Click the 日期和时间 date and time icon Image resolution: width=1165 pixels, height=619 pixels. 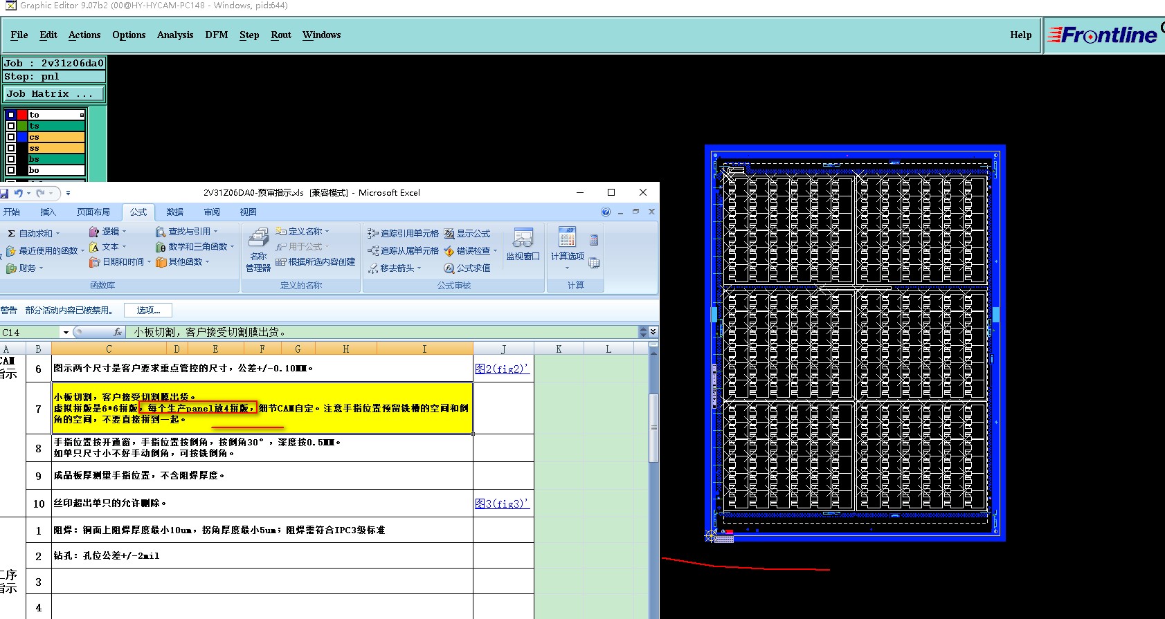94,262
